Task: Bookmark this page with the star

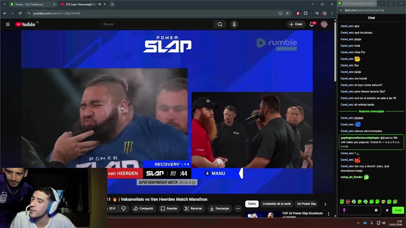Action: pos(287,13)
